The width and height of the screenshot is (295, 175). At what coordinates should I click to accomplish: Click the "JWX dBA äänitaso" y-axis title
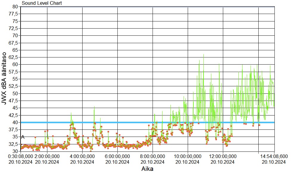pos(5,78)
